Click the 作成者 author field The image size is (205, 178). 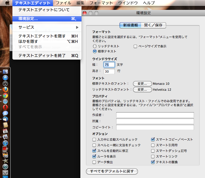coord(155,115)
